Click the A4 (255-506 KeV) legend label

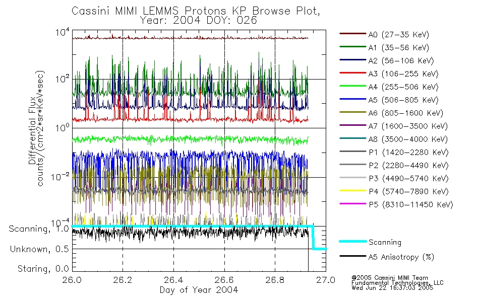403,87
